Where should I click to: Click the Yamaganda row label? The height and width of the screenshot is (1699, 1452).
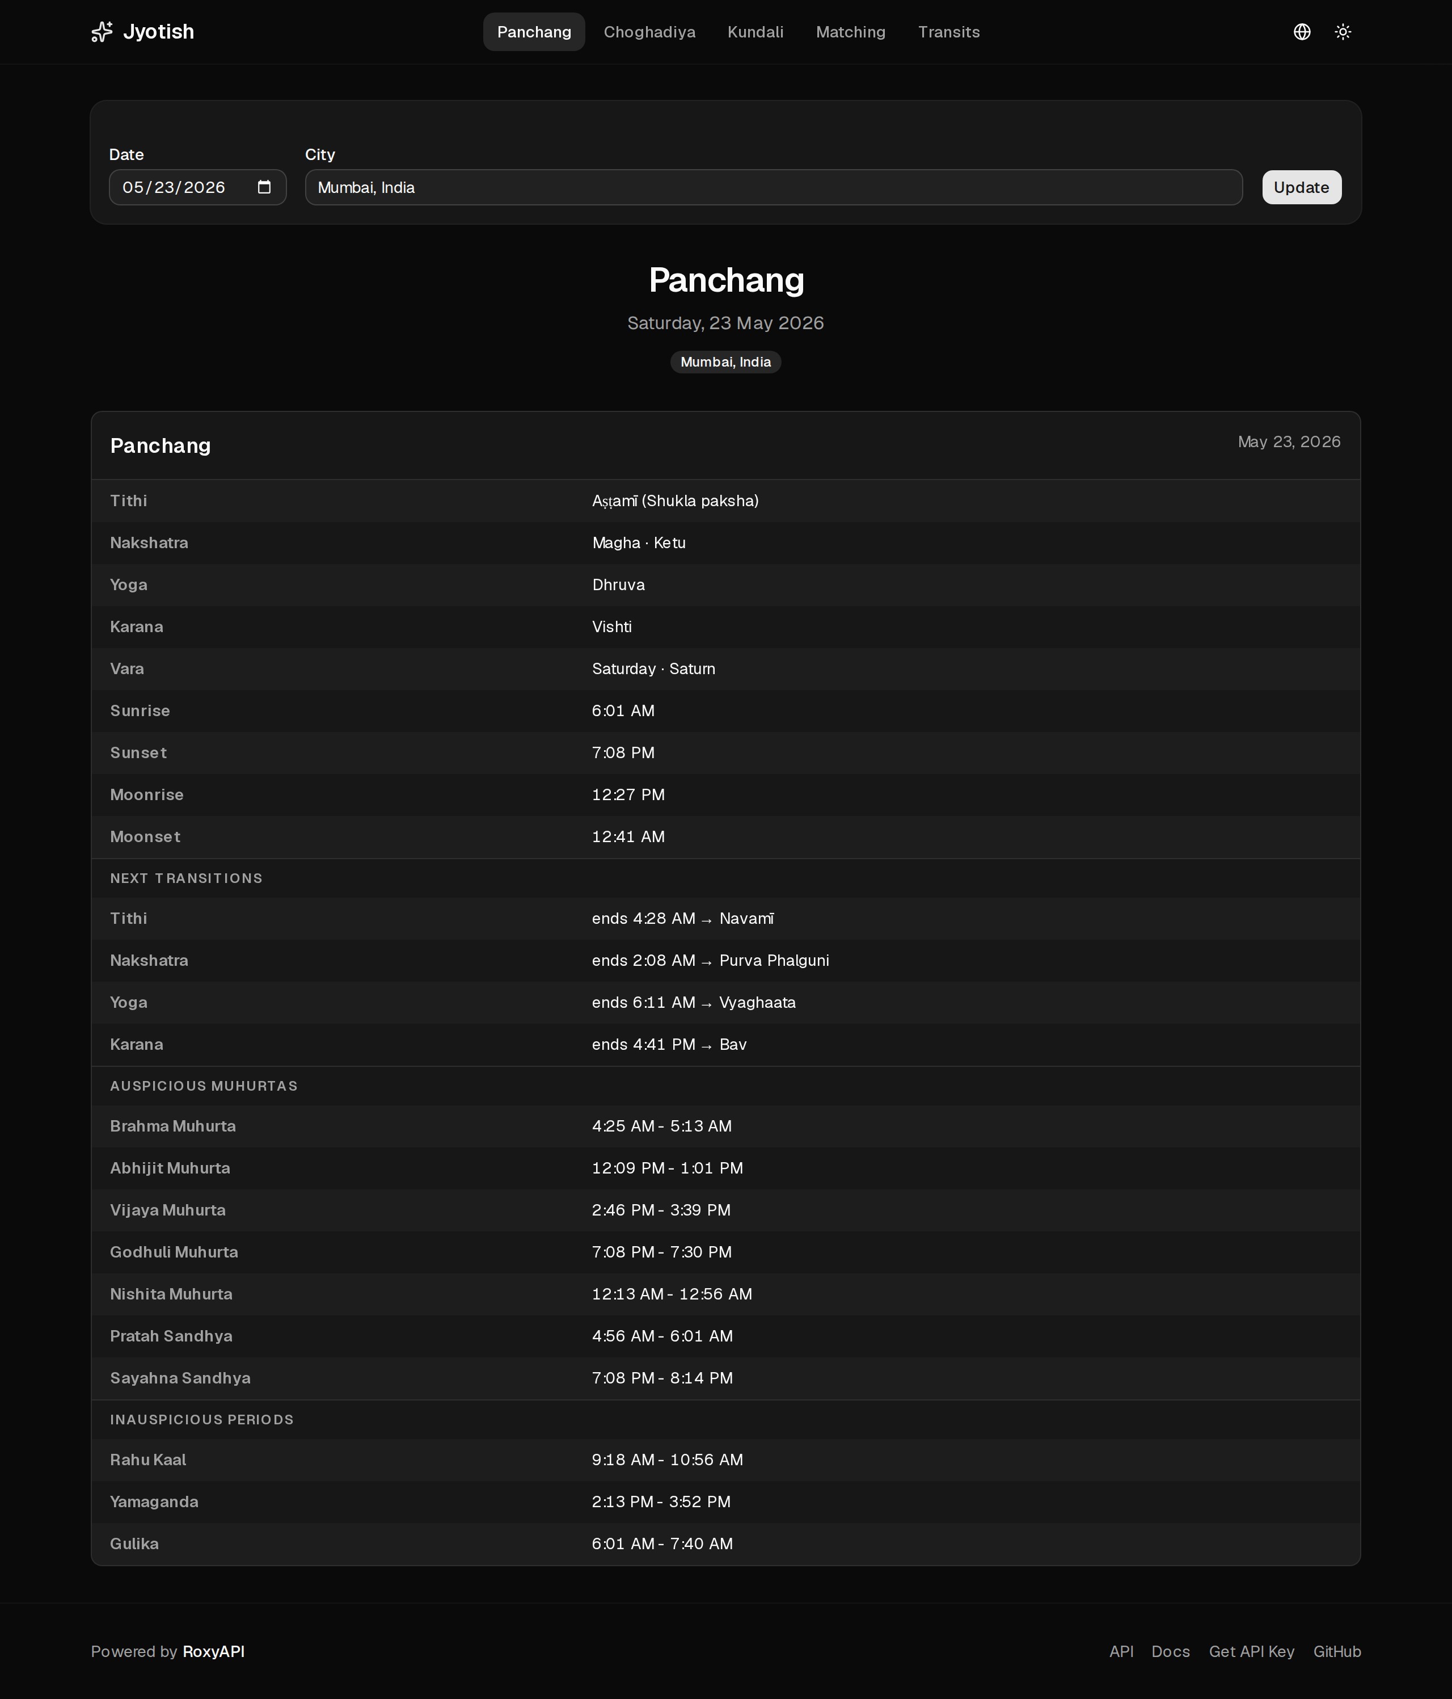[x=154, y=1502]
